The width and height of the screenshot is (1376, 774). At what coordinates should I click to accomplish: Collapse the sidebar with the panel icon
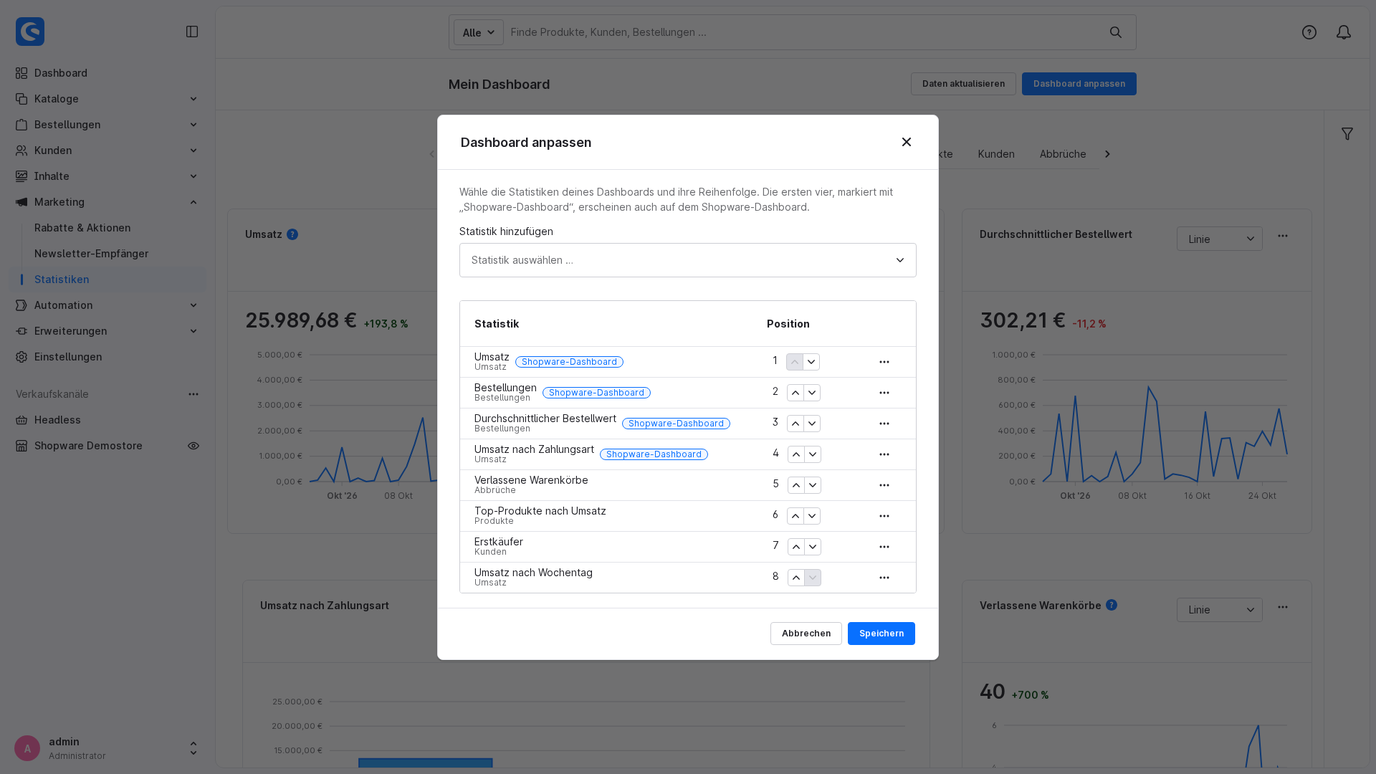(192, 32)
